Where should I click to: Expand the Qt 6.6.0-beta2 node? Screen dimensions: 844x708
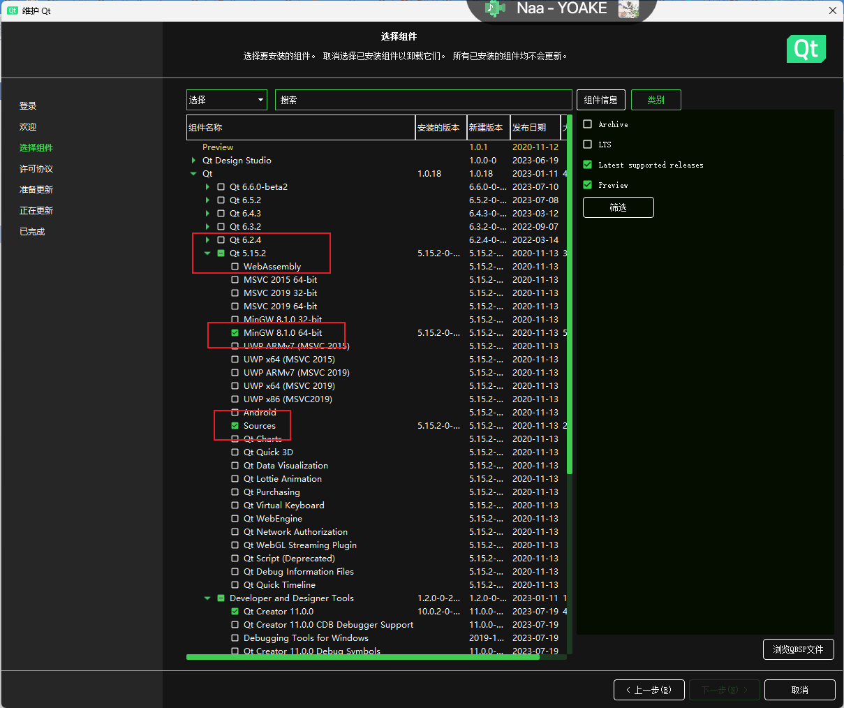[x=207, y=187]
